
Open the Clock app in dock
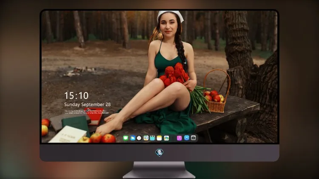click(139, 138)
